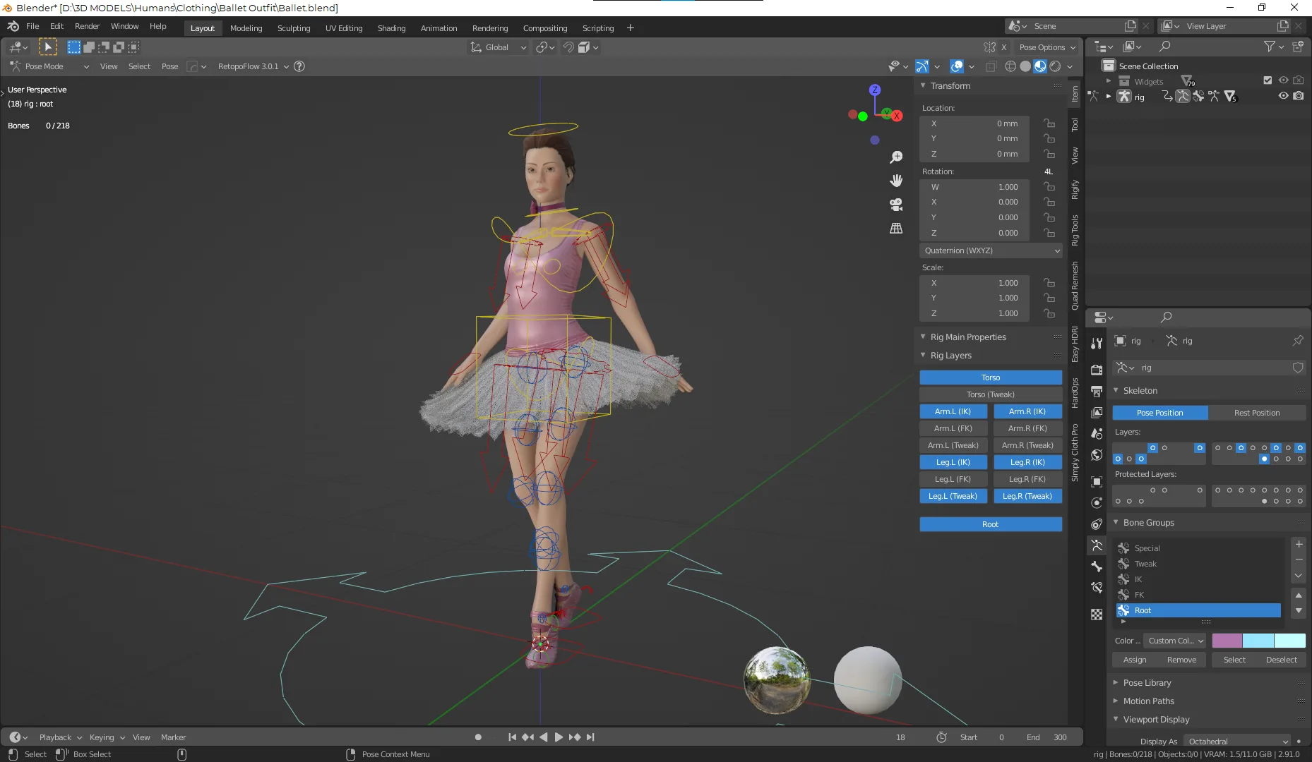Viewport: 1312px width, 762px height.
Task: Select the tweak select tool icon
Action: pyautogui.click(x=47, y=47)
